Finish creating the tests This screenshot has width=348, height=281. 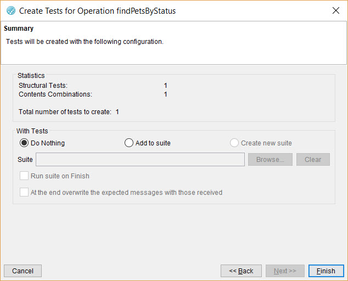(326, 271)
